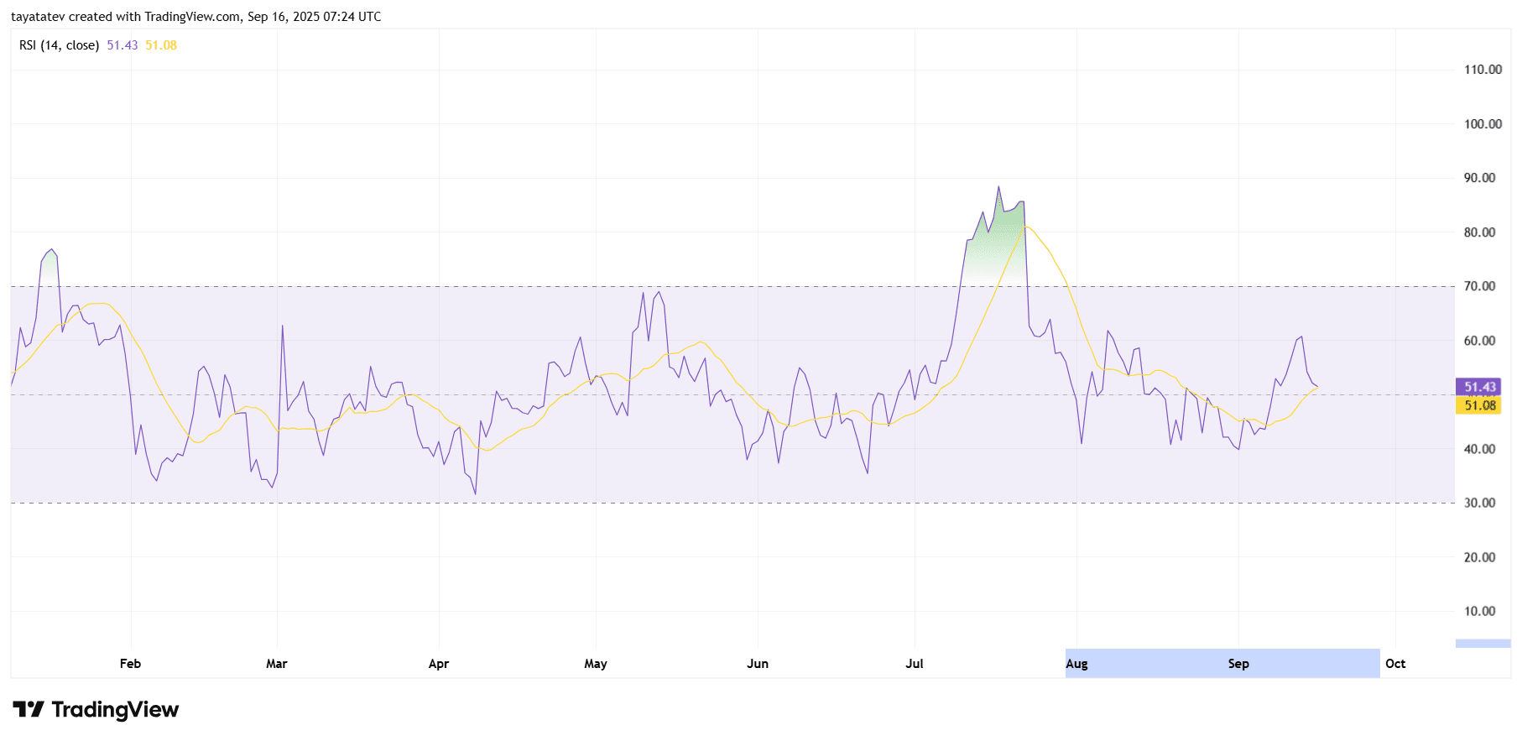This screenshot has width=1522, height=741.
Task: Click the Apr label on time axis
Action: [439, 664]
